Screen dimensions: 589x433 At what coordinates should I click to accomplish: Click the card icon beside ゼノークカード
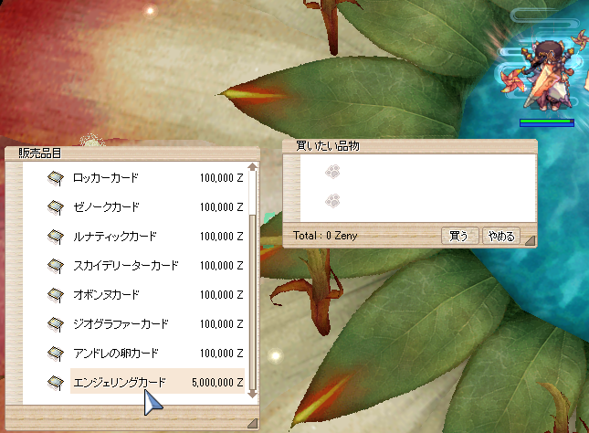(x=56, y=207)
